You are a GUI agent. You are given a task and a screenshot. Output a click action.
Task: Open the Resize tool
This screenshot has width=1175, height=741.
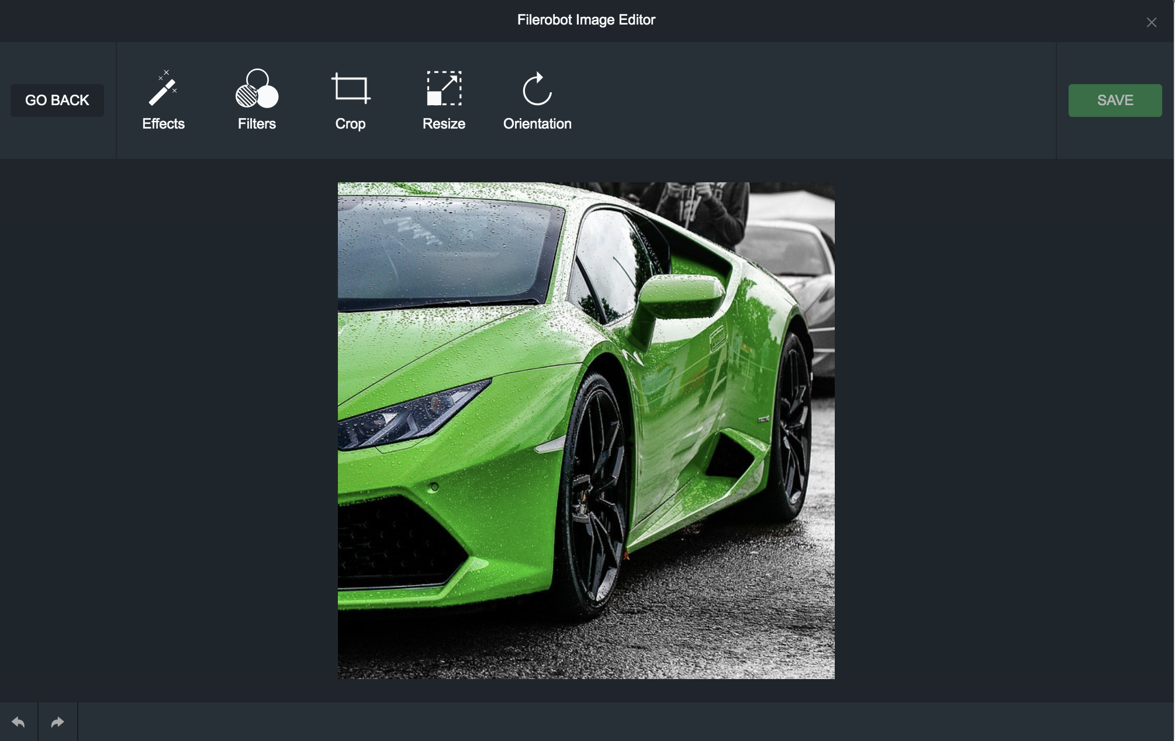coord(444,100)
